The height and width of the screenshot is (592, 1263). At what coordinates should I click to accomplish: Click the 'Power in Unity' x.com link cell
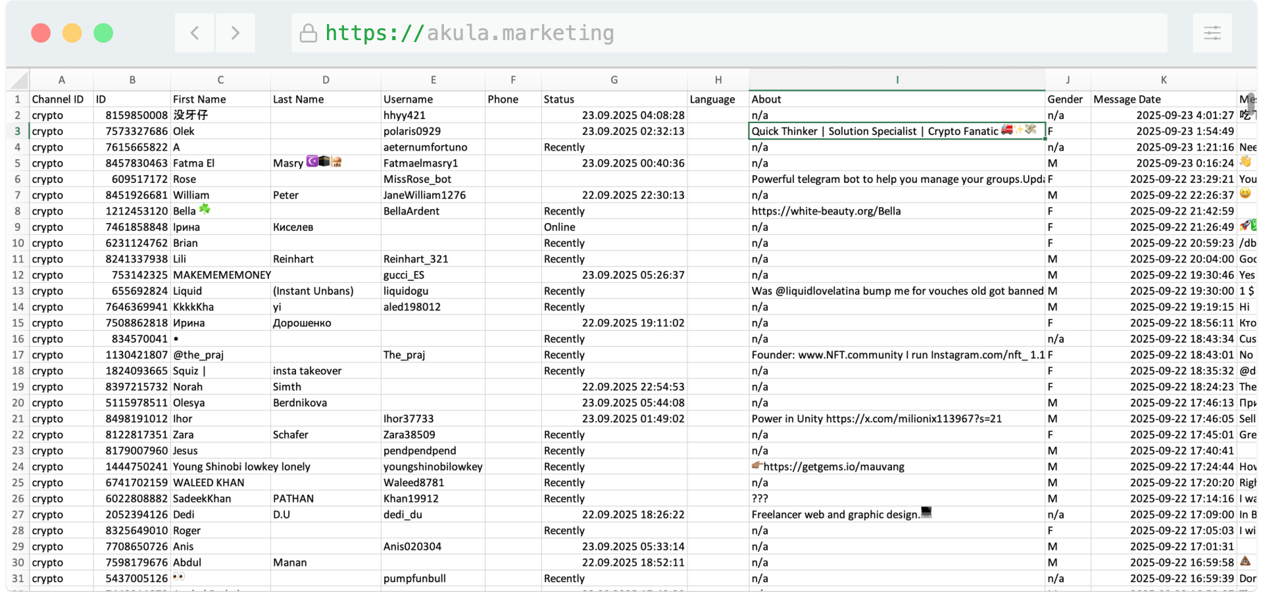(897, 419)
